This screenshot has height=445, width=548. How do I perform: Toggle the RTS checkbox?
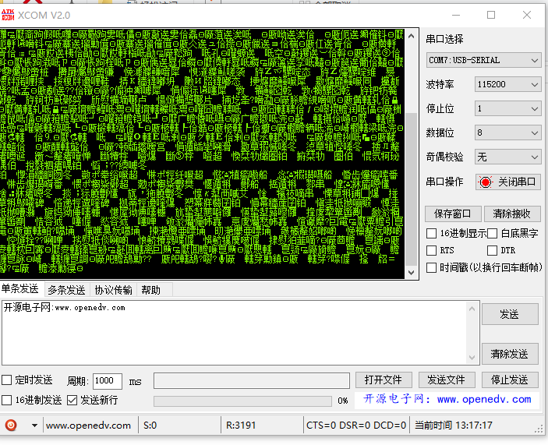(x=432, y=250)
